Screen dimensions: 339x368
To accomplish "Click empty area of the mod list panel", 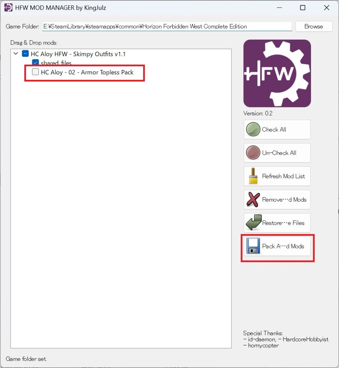I will (121, 211).
